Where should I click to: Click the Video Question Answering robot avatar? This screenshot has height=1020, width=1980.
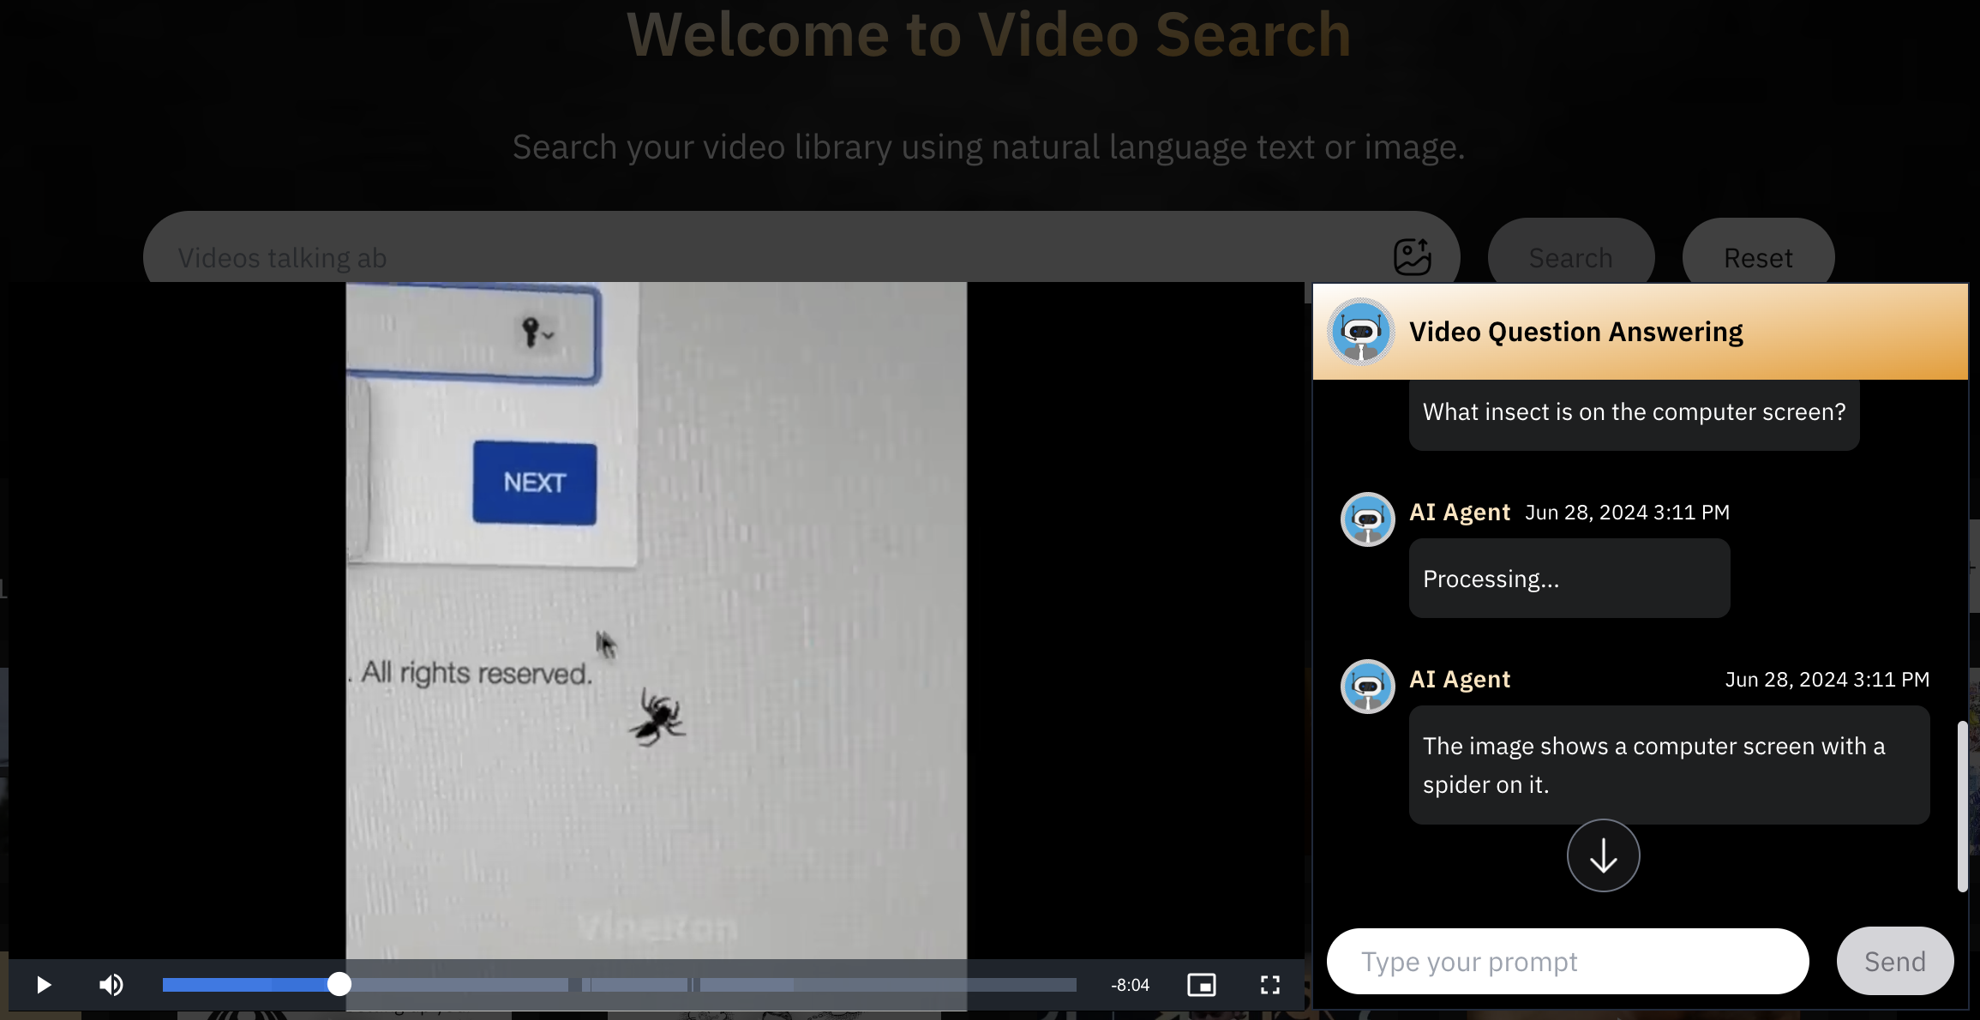(x=1360, y=332)
